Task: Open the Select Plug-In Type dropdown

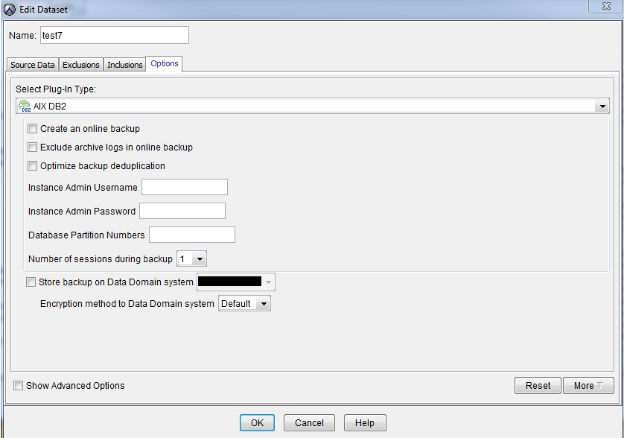Action: coord(602,106)
